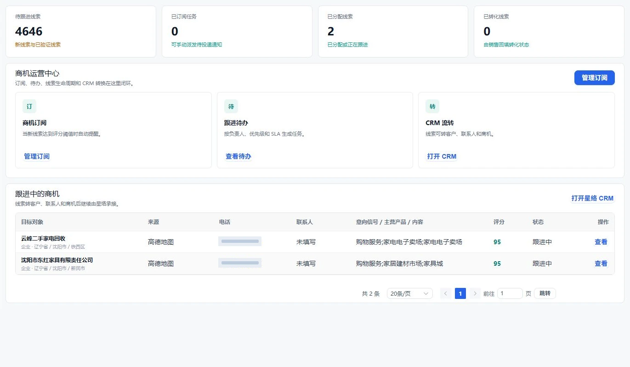Click masked phone number for 云峰二手家电回收
The width and height of the screenshot is (630, 367).
pos(240,241)
